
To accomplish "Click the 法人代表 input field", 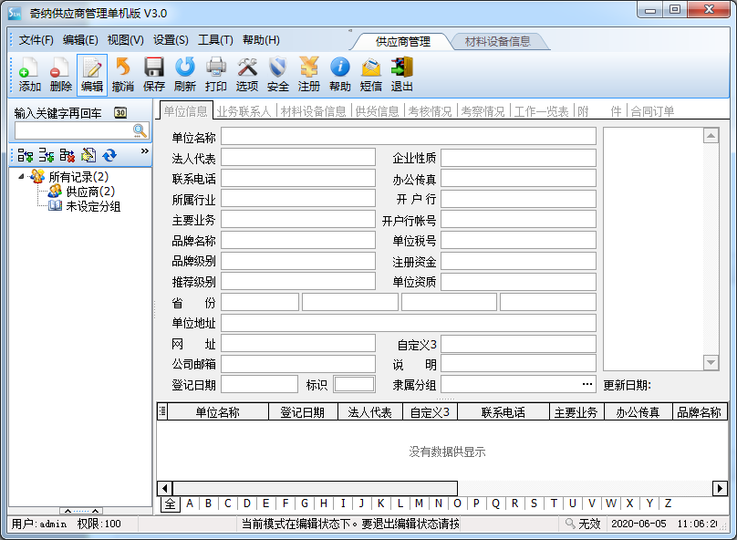I will click(298, 158).
